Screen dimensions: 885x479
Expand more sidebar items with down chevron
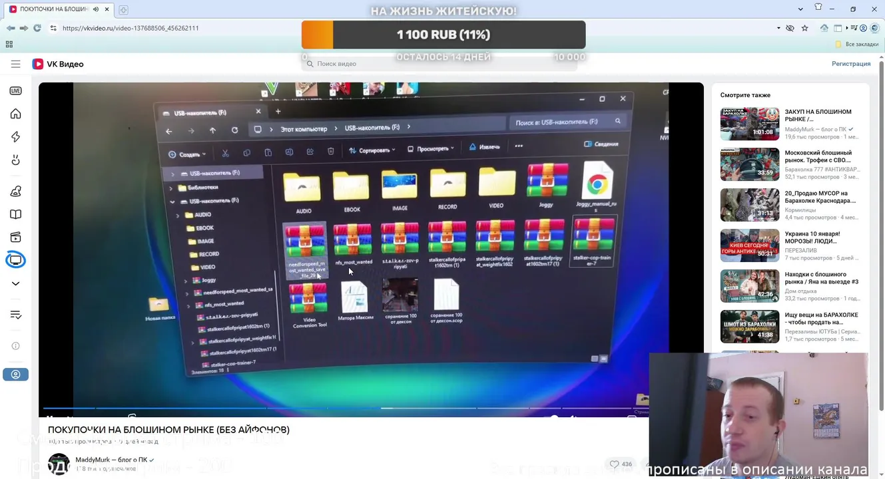pos(15,283)
